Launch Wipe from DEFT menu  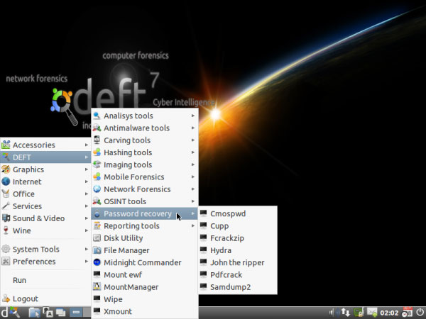[x=145, y=299]
